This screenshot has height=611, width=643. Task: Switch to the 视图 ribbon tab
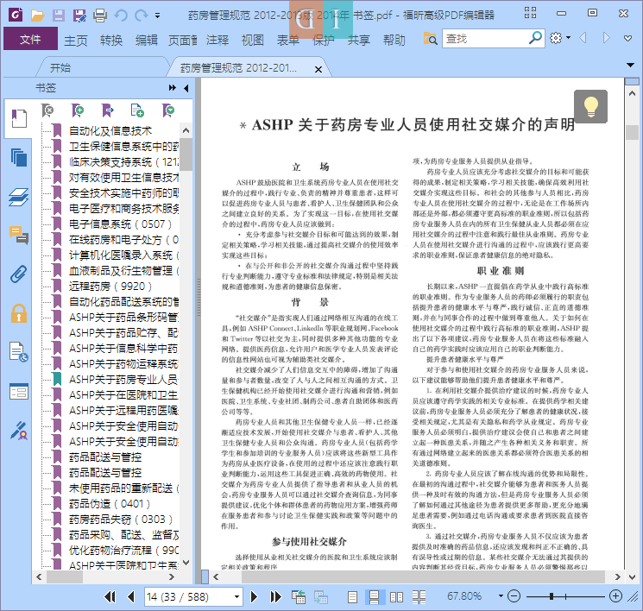click(x=253, y=41)
